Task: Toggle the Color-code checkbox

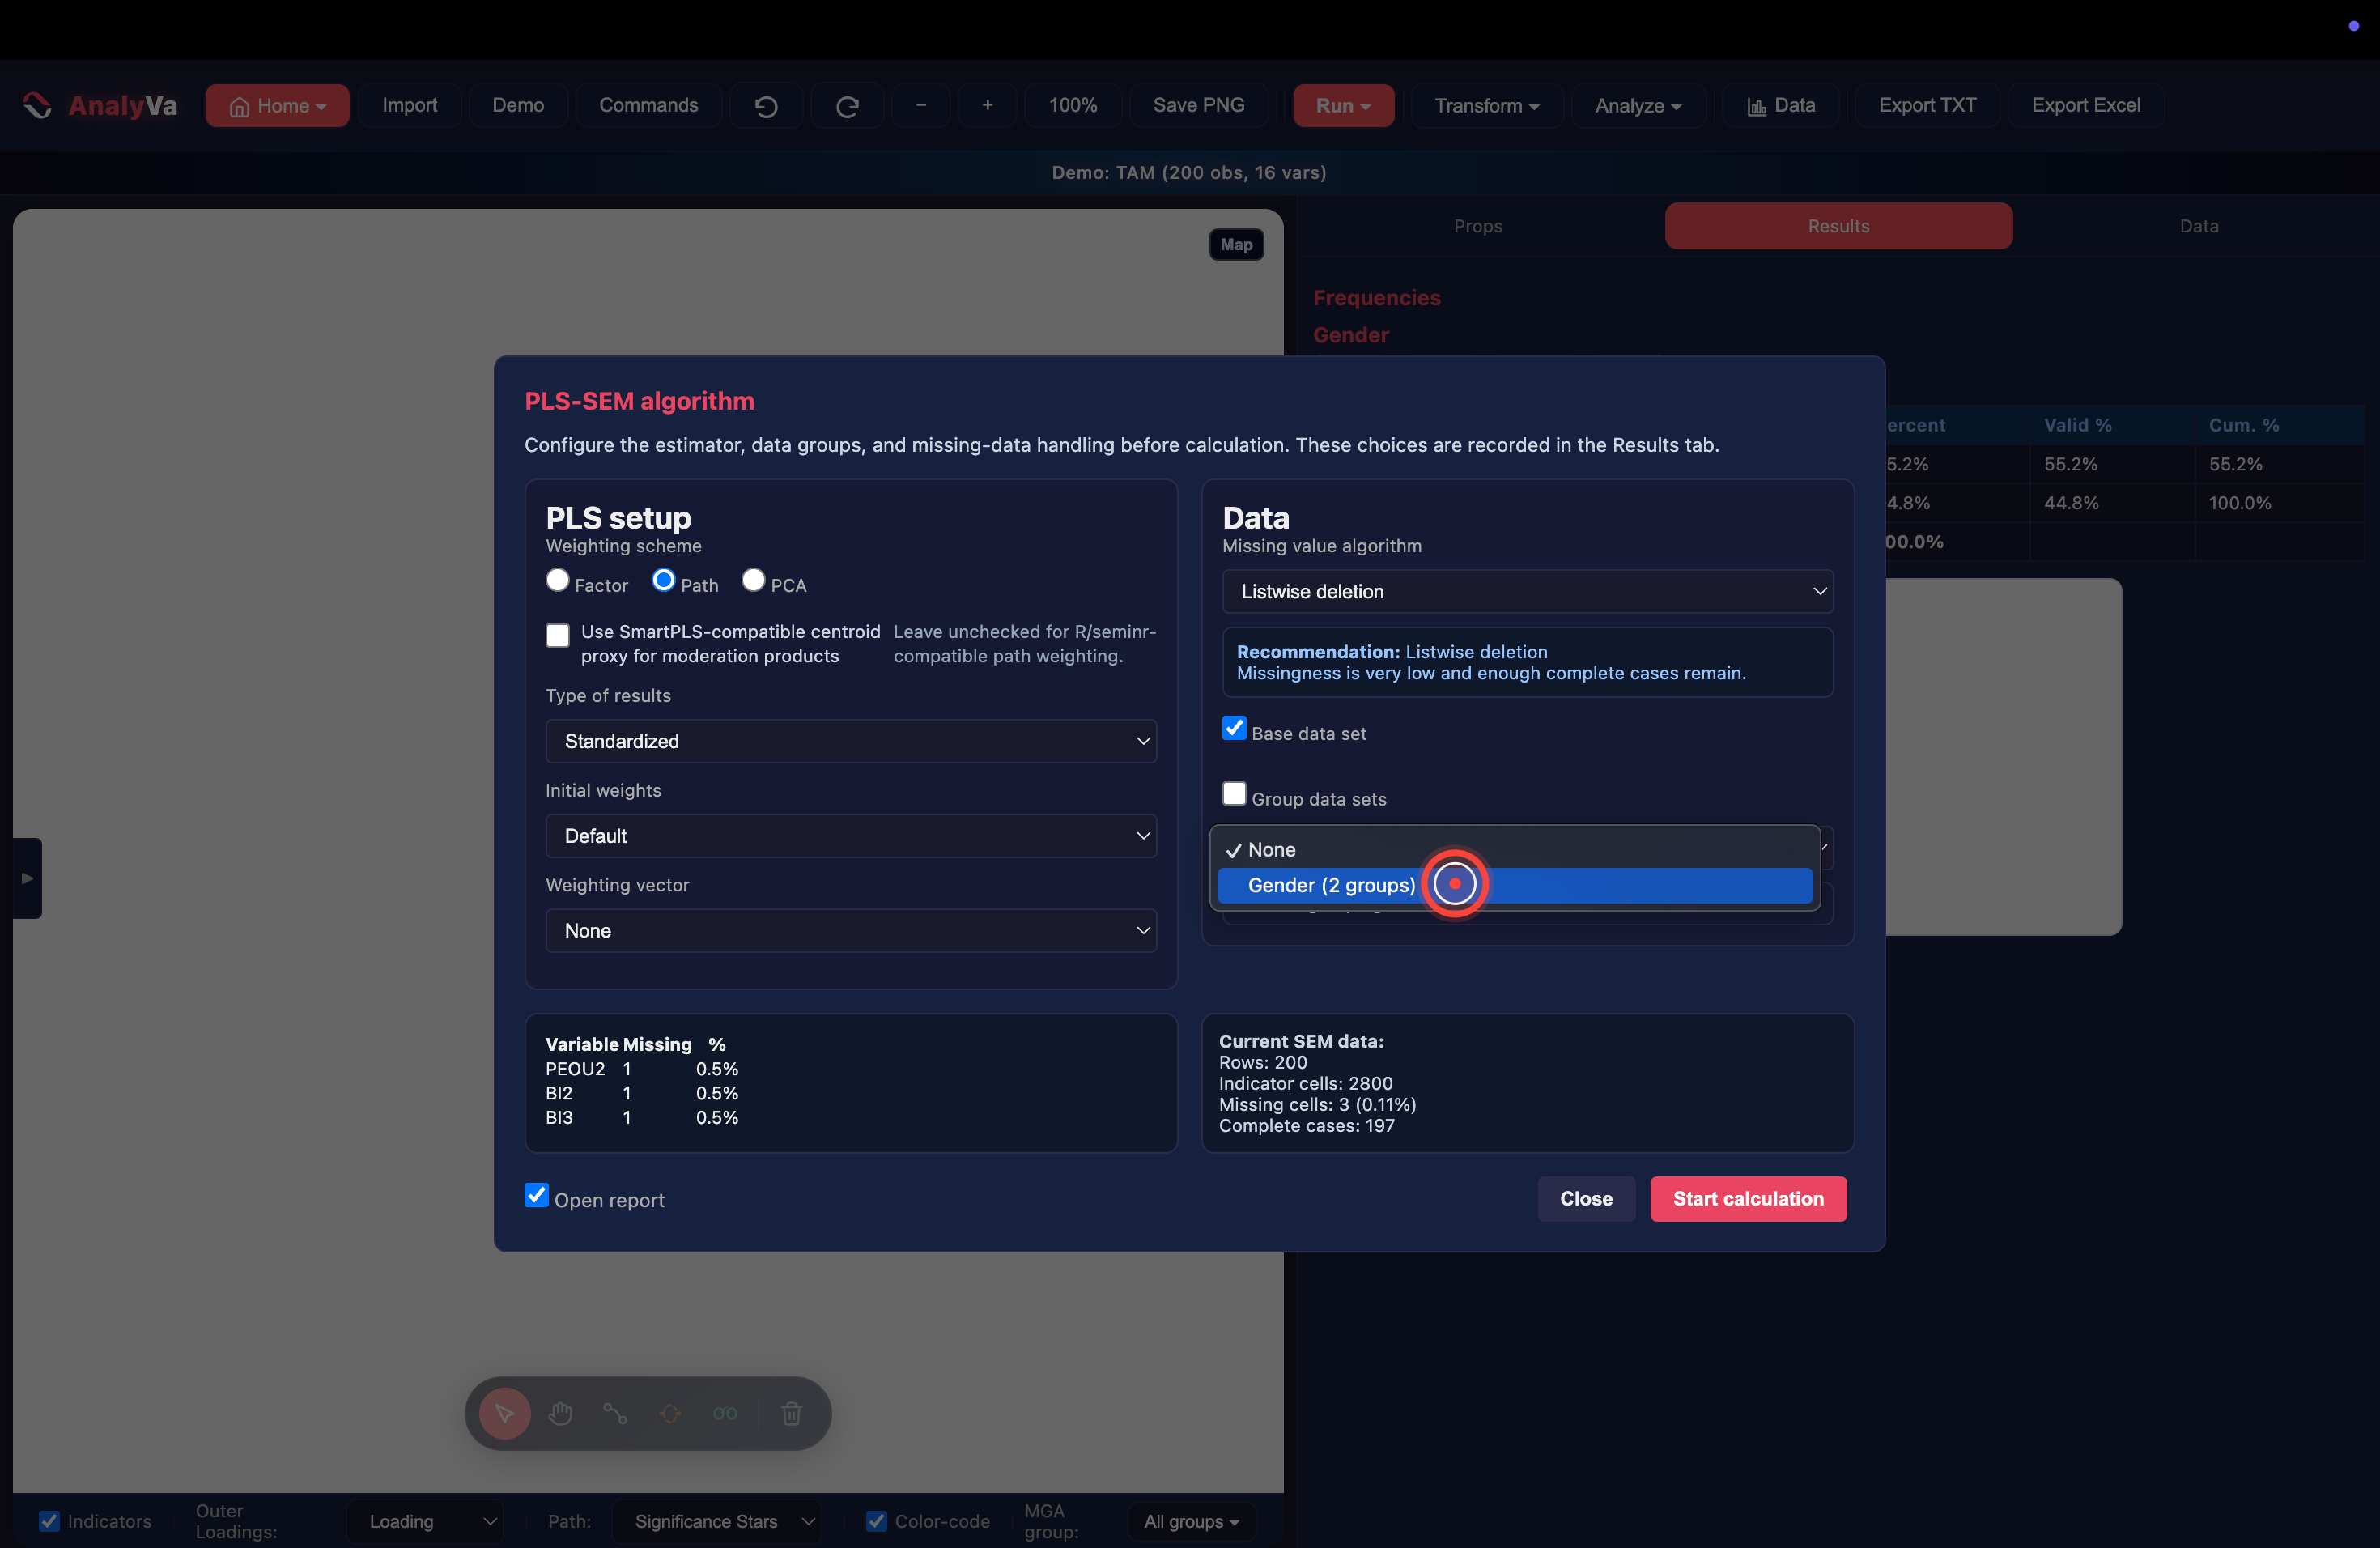Action: [x=876, y=1521]
